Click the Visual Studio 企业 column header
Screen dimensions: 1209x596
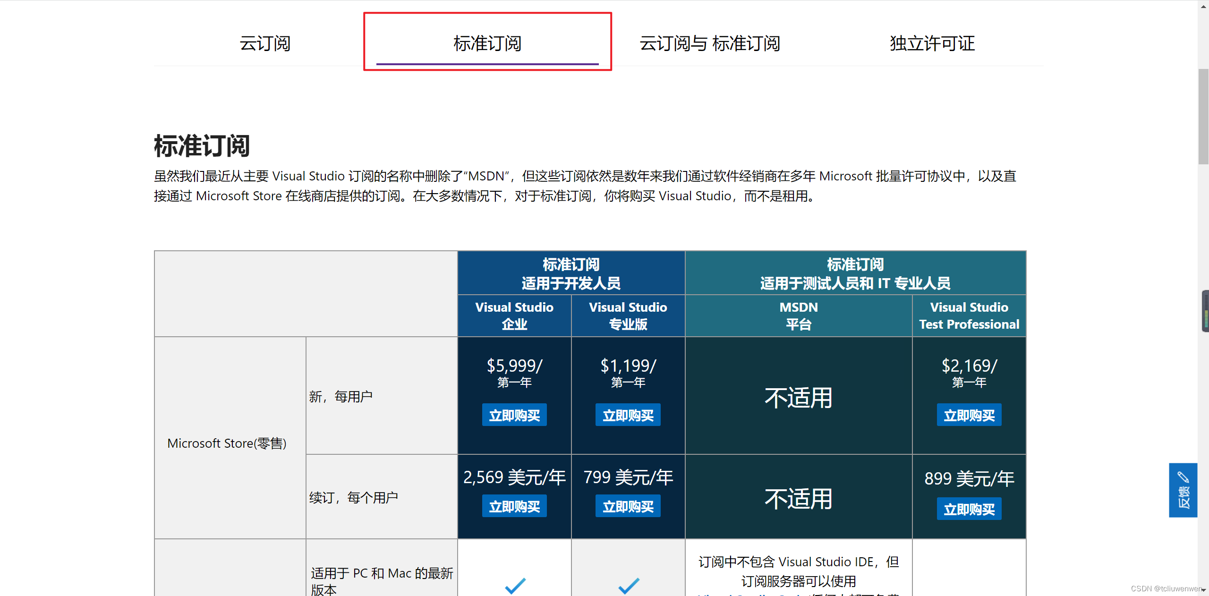514,315
